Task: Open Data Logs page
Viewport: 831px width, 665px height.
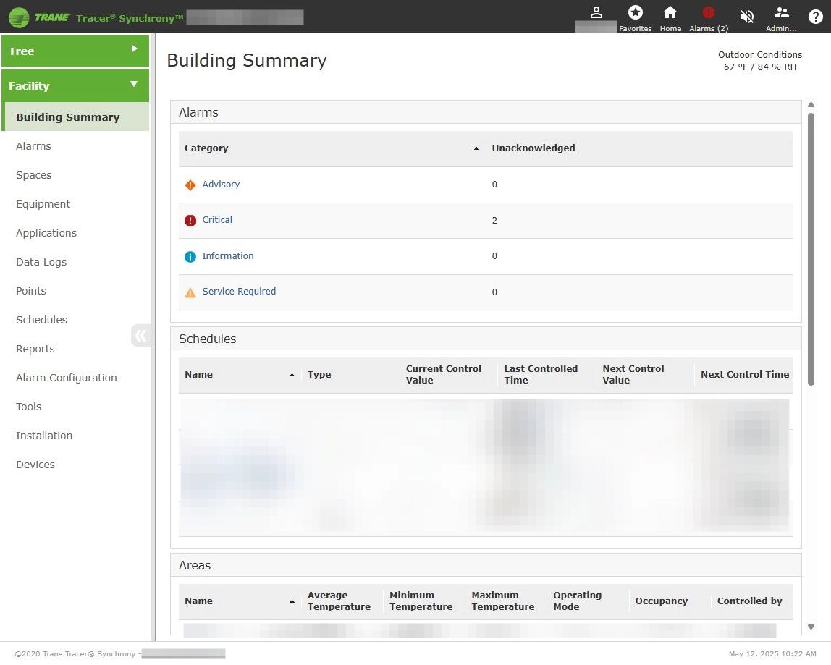Action: (x=41, y=262)
